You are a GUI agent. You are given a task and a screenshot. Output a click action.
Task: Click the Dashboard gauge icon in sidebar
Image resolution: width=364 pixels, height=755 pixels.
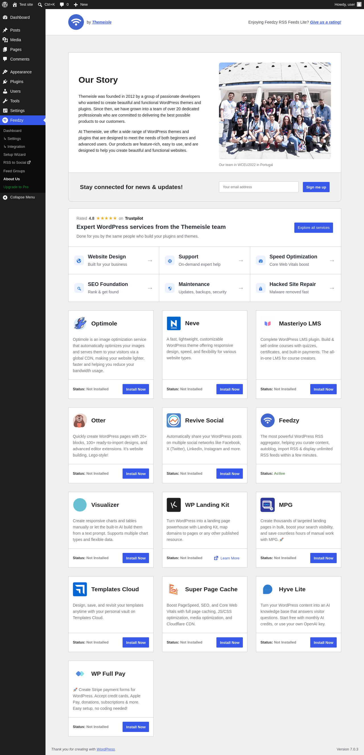coord(5,17)
